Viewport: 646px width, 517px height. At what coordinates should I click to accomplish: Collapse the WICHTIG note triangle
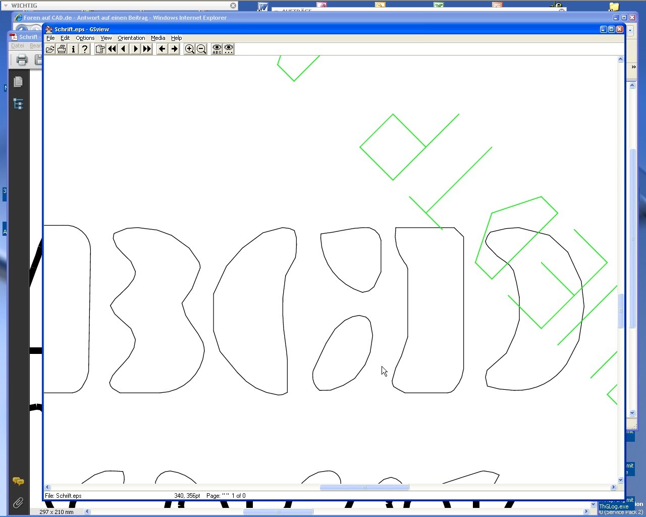5,6
